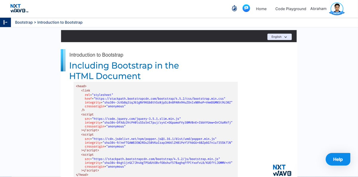The height and width of the screenshot is (177, 358).
Task: Click Introduction to Bootstrap breadcrumb
Action: (x=60, y=22)
